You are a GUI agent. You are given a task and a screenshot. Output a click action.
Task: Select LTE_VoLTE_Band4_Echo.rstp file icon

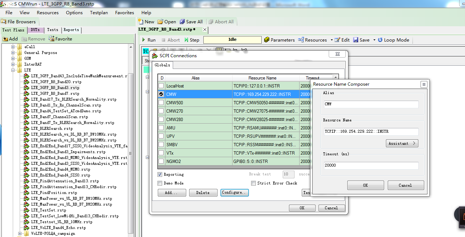(27, 228)
